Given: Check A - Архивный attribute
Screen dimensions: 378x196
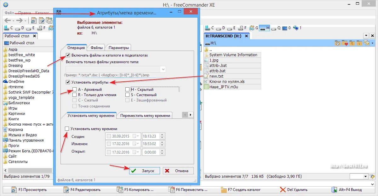Looking at the screenshot, I should [75, 90].
